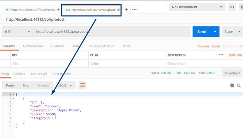Collapse JSON object at line 2
Image resolution: width=243 pixels, height=138 pixels.
coord(13,98)
